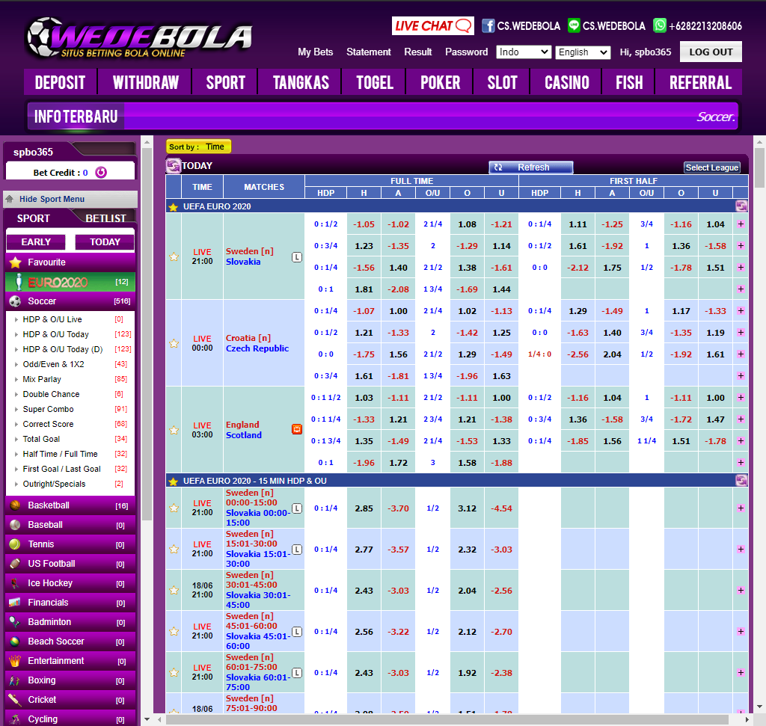Open the TOGEL menu
766x726 pixels.
pyautogui.click(x=373, y=82)
